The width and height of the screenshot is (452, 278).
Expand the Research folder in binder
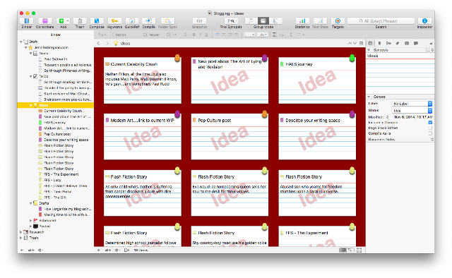tap(20, 232)
